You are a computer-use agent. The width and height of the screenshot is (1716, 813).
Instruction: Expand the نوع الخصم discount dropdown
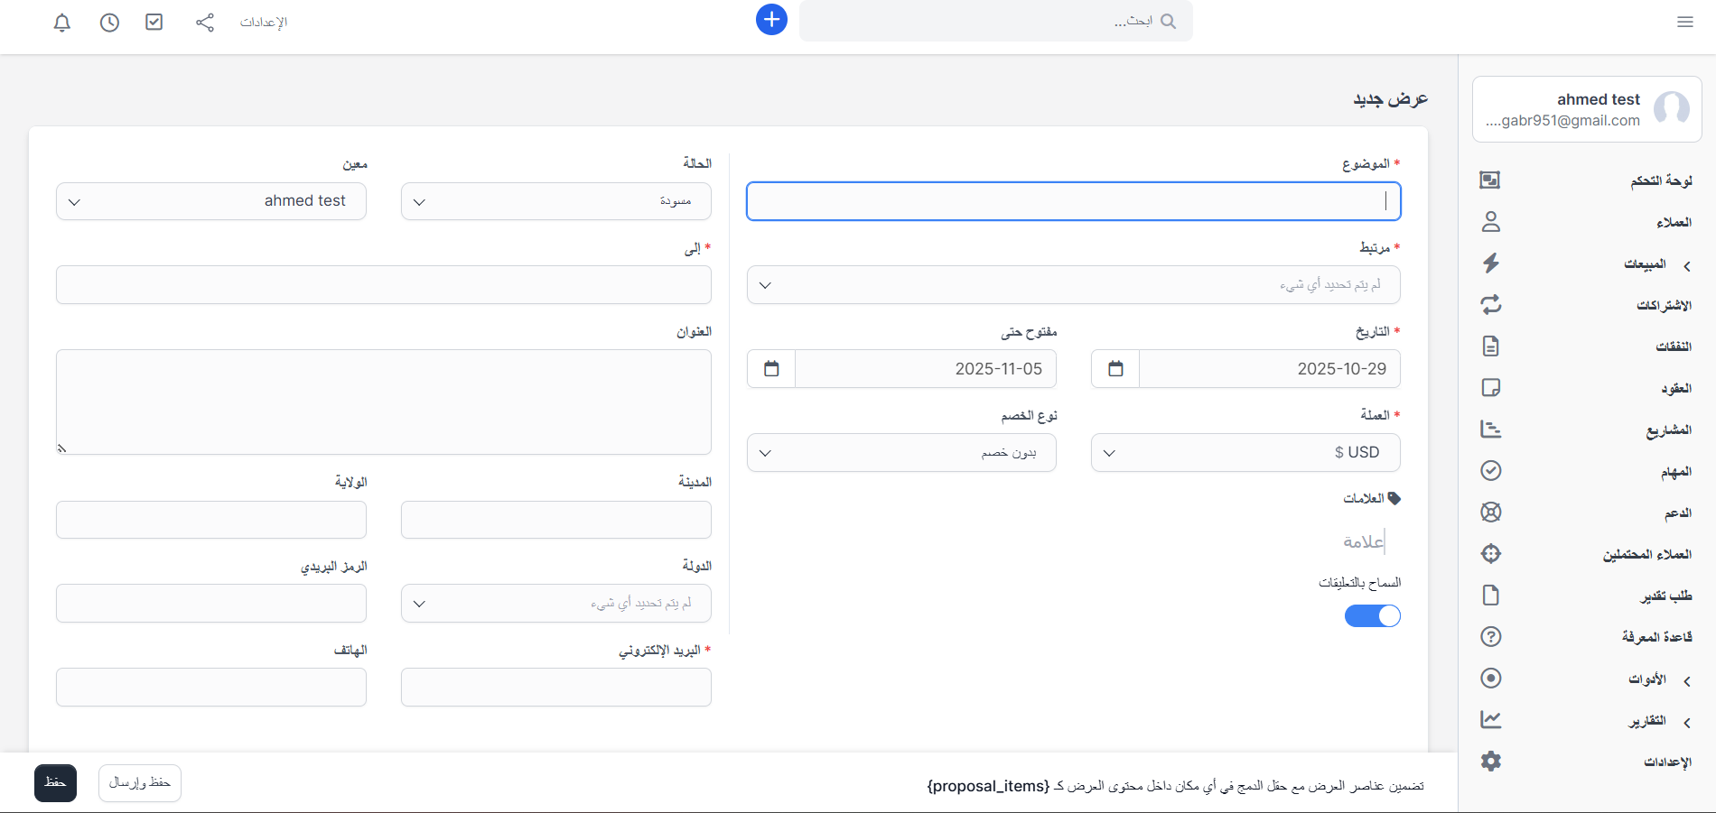[x=901, y=453]
